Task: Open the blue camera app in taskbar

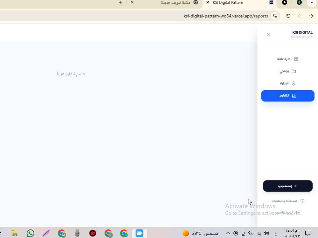Action: (139, 233)
